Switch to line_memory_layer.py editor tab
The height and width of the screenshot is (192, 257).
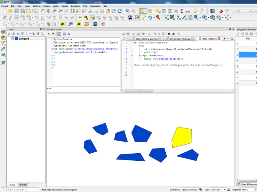tap(180, 39)
